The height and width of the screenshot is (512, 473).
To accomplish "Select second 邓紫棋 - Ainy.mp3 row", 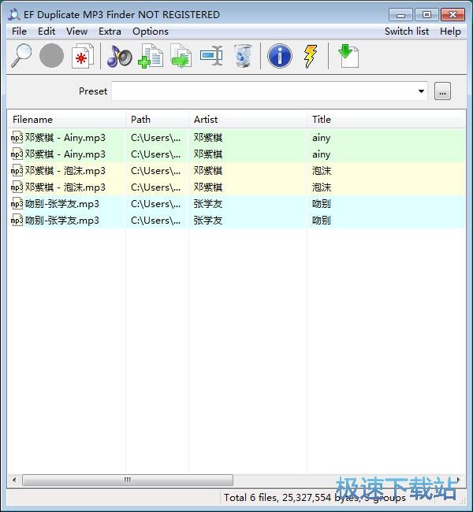I will click(x=236, y=154).
